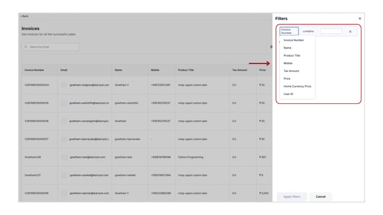Click the Search by Email field

(51, 46)
